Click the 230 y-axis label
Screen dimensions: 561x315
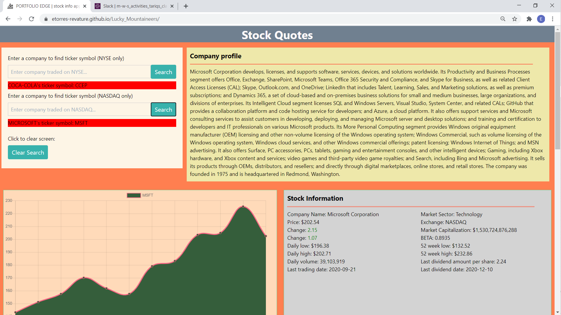pos(9,200)
